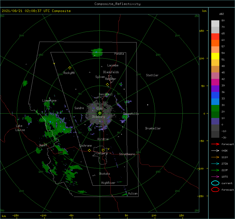
Task: Click the HighRiver city label
Action: coord(108,183)
